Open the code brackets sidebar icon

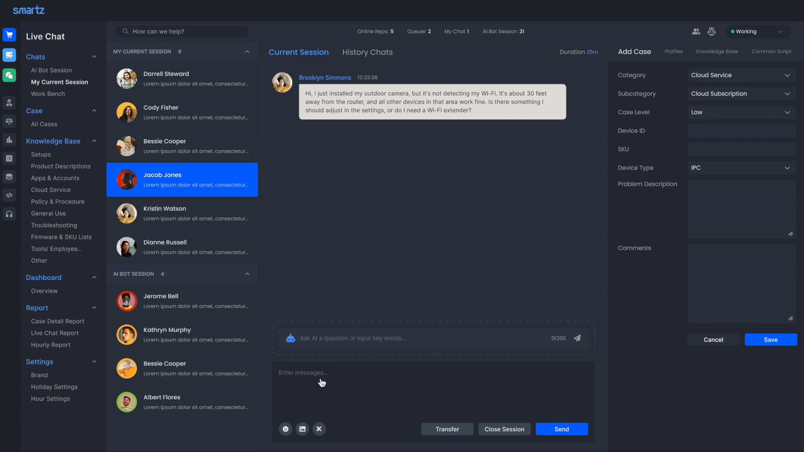click(x=9, y=195)
